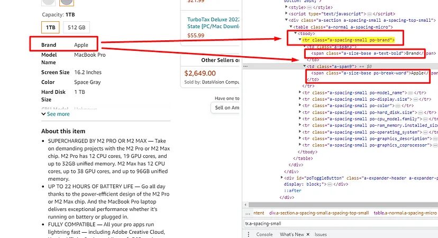Image resolution: width=438 pixels, height=238 pixels.
Task: Expand the po-display.size row node
Action: pos(300,99)
